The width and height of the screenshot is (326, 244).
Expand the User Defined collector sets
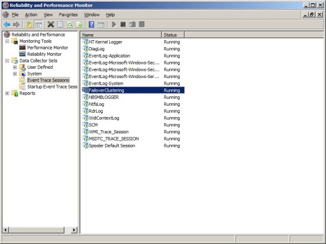click(15, 67)
